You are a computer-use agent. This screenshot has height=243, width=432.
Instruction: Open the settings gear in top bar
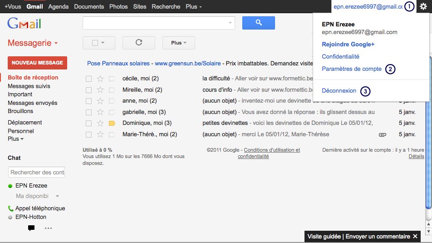[x=423, y=6]
